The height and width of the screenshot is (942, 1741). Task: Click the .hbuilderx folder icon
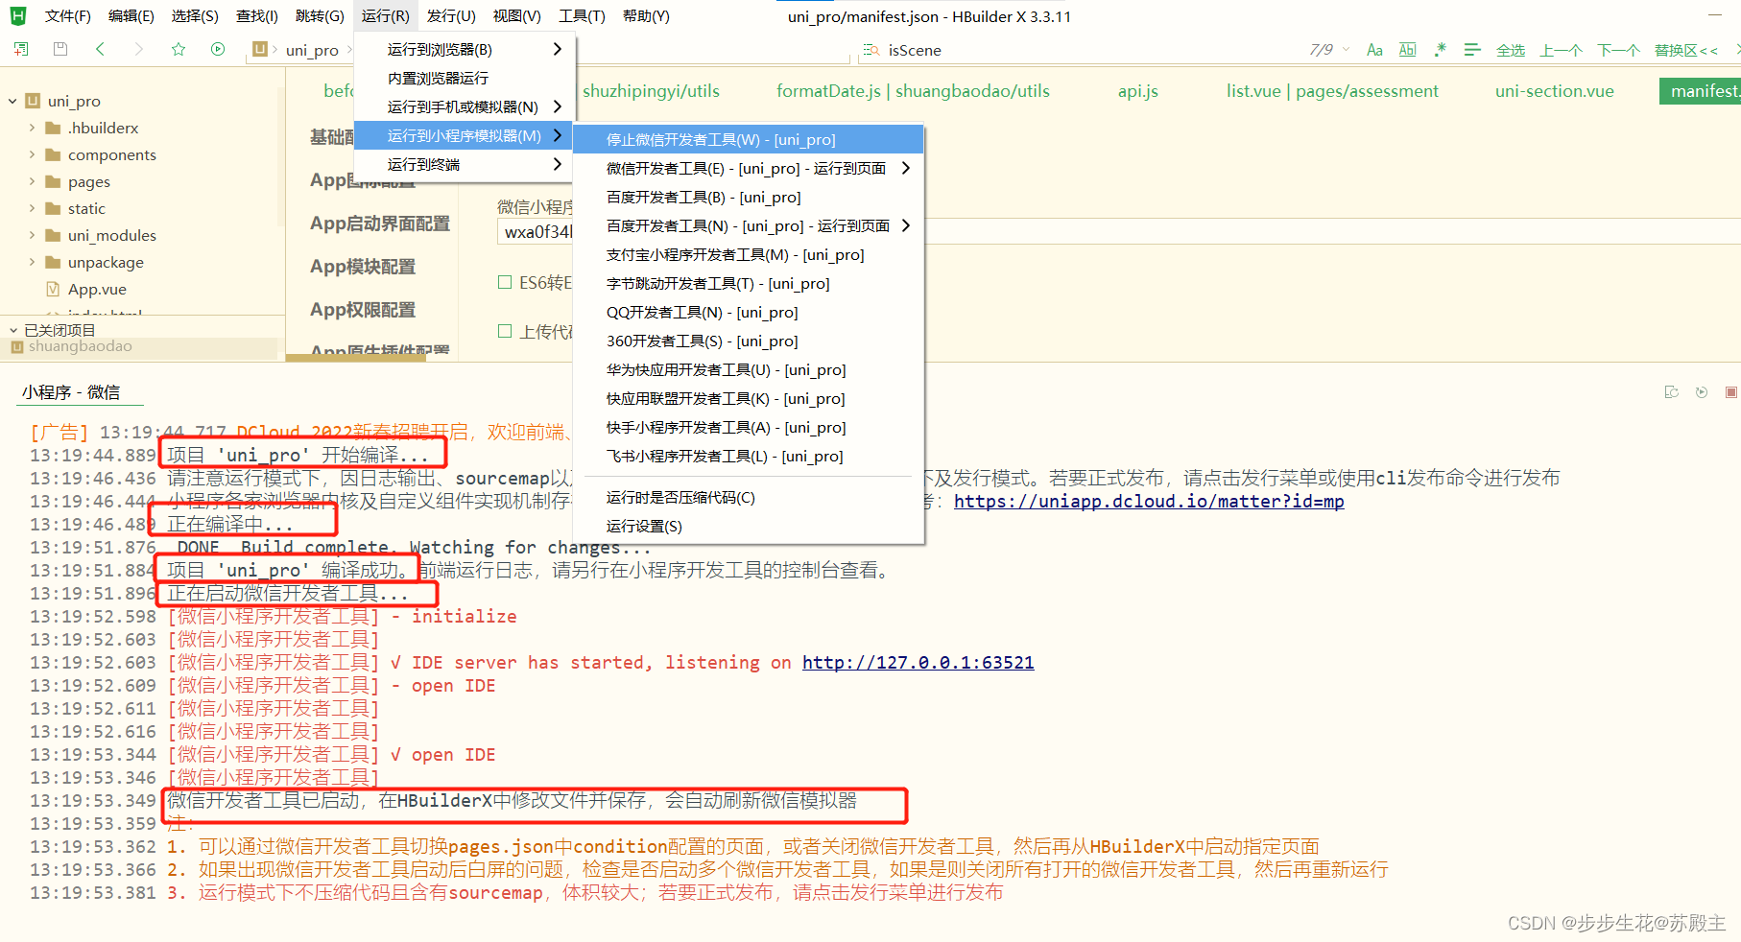(x=54, y=128)
